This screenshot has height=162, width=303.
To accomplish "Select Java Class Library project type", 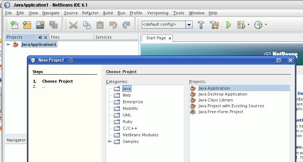I will pyautogui.click(x=216, y=100).
